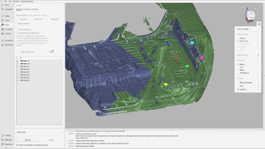The width and height of the screenshot is (265, 149).
Task: Tick Enable texture alignment checkbox
Action: tap(17, 33)
